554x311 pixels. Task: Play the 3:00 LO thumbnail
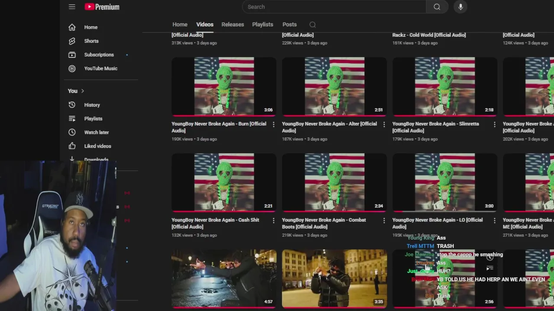pyautogui.click(x=444, y=182)
